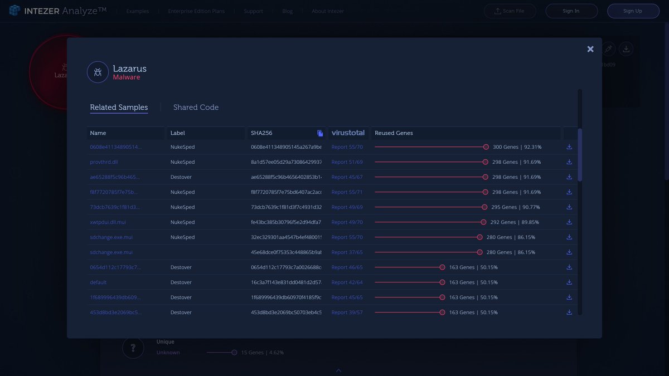
Task: Download the provthrd.dll sample
Action: 569,162
